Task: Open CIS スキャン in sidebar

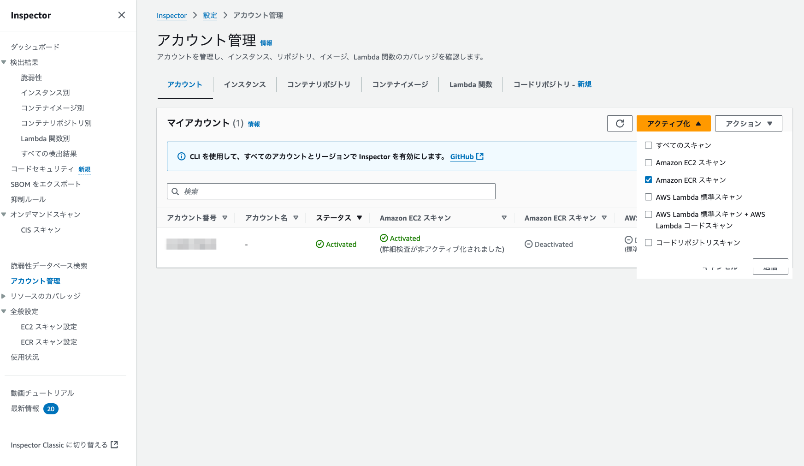Action: pos(41,230)
